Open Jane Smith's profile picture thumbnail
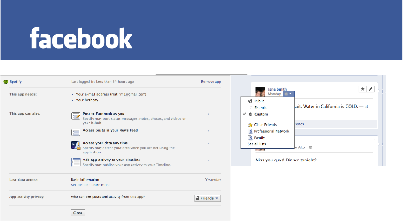Image resolution: width=403 pixels, height=221 pixels. (x=260, y=92)
